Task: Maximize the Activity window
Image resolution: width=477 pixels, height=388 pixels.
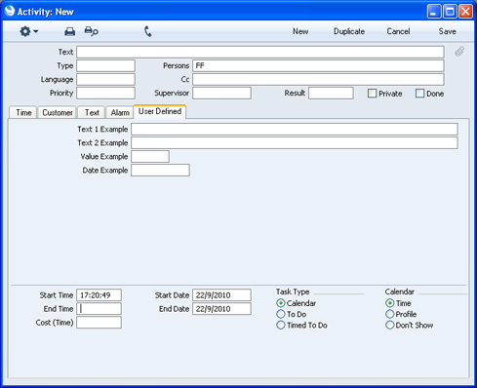Action: (450, 12)
